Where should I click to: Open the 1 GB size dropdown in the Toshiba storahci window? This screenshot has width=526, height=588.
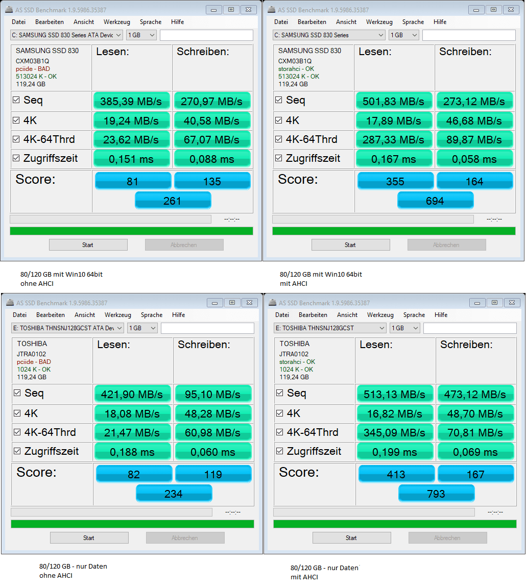tap(405, 328)
